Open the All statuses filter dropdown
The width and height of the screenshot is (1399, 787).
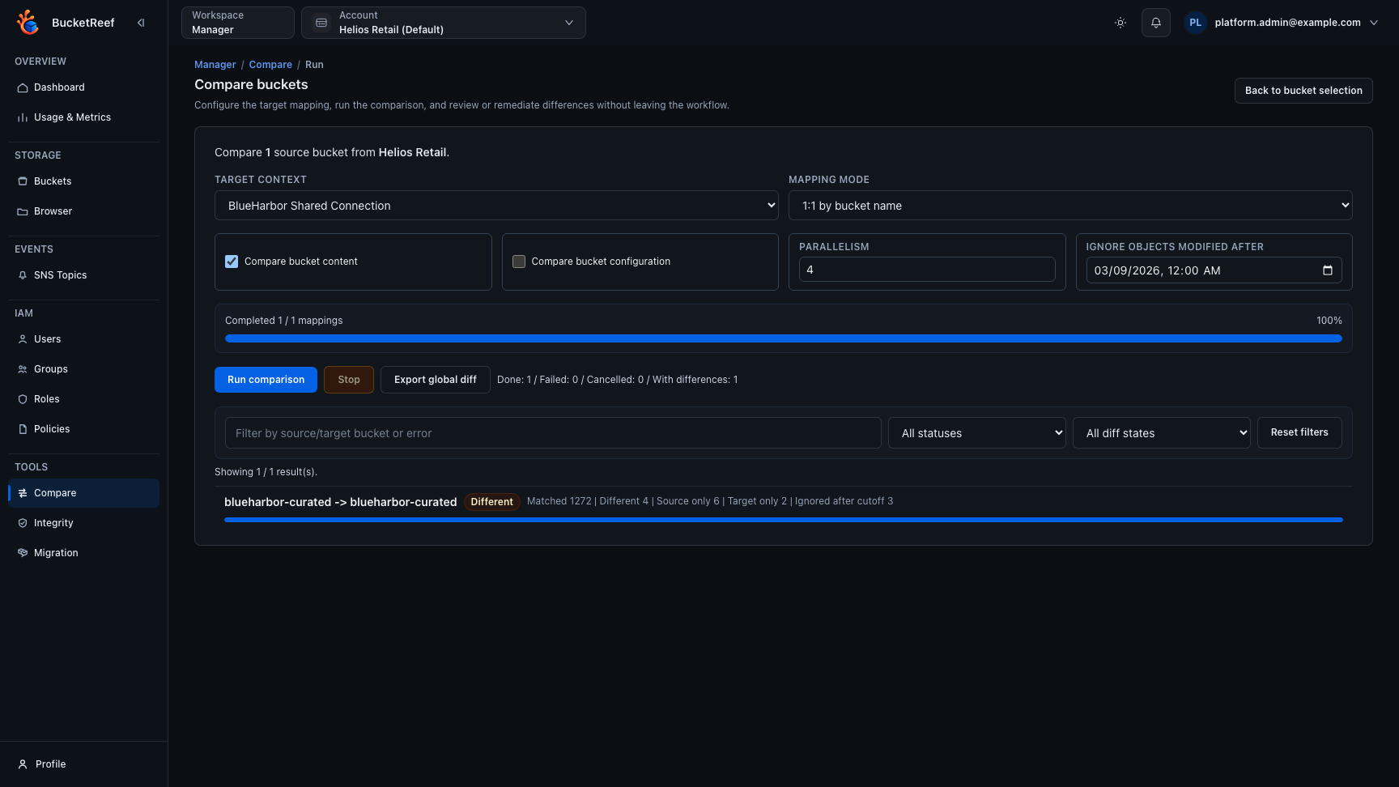pyautogui.click(x=977, y=433)
